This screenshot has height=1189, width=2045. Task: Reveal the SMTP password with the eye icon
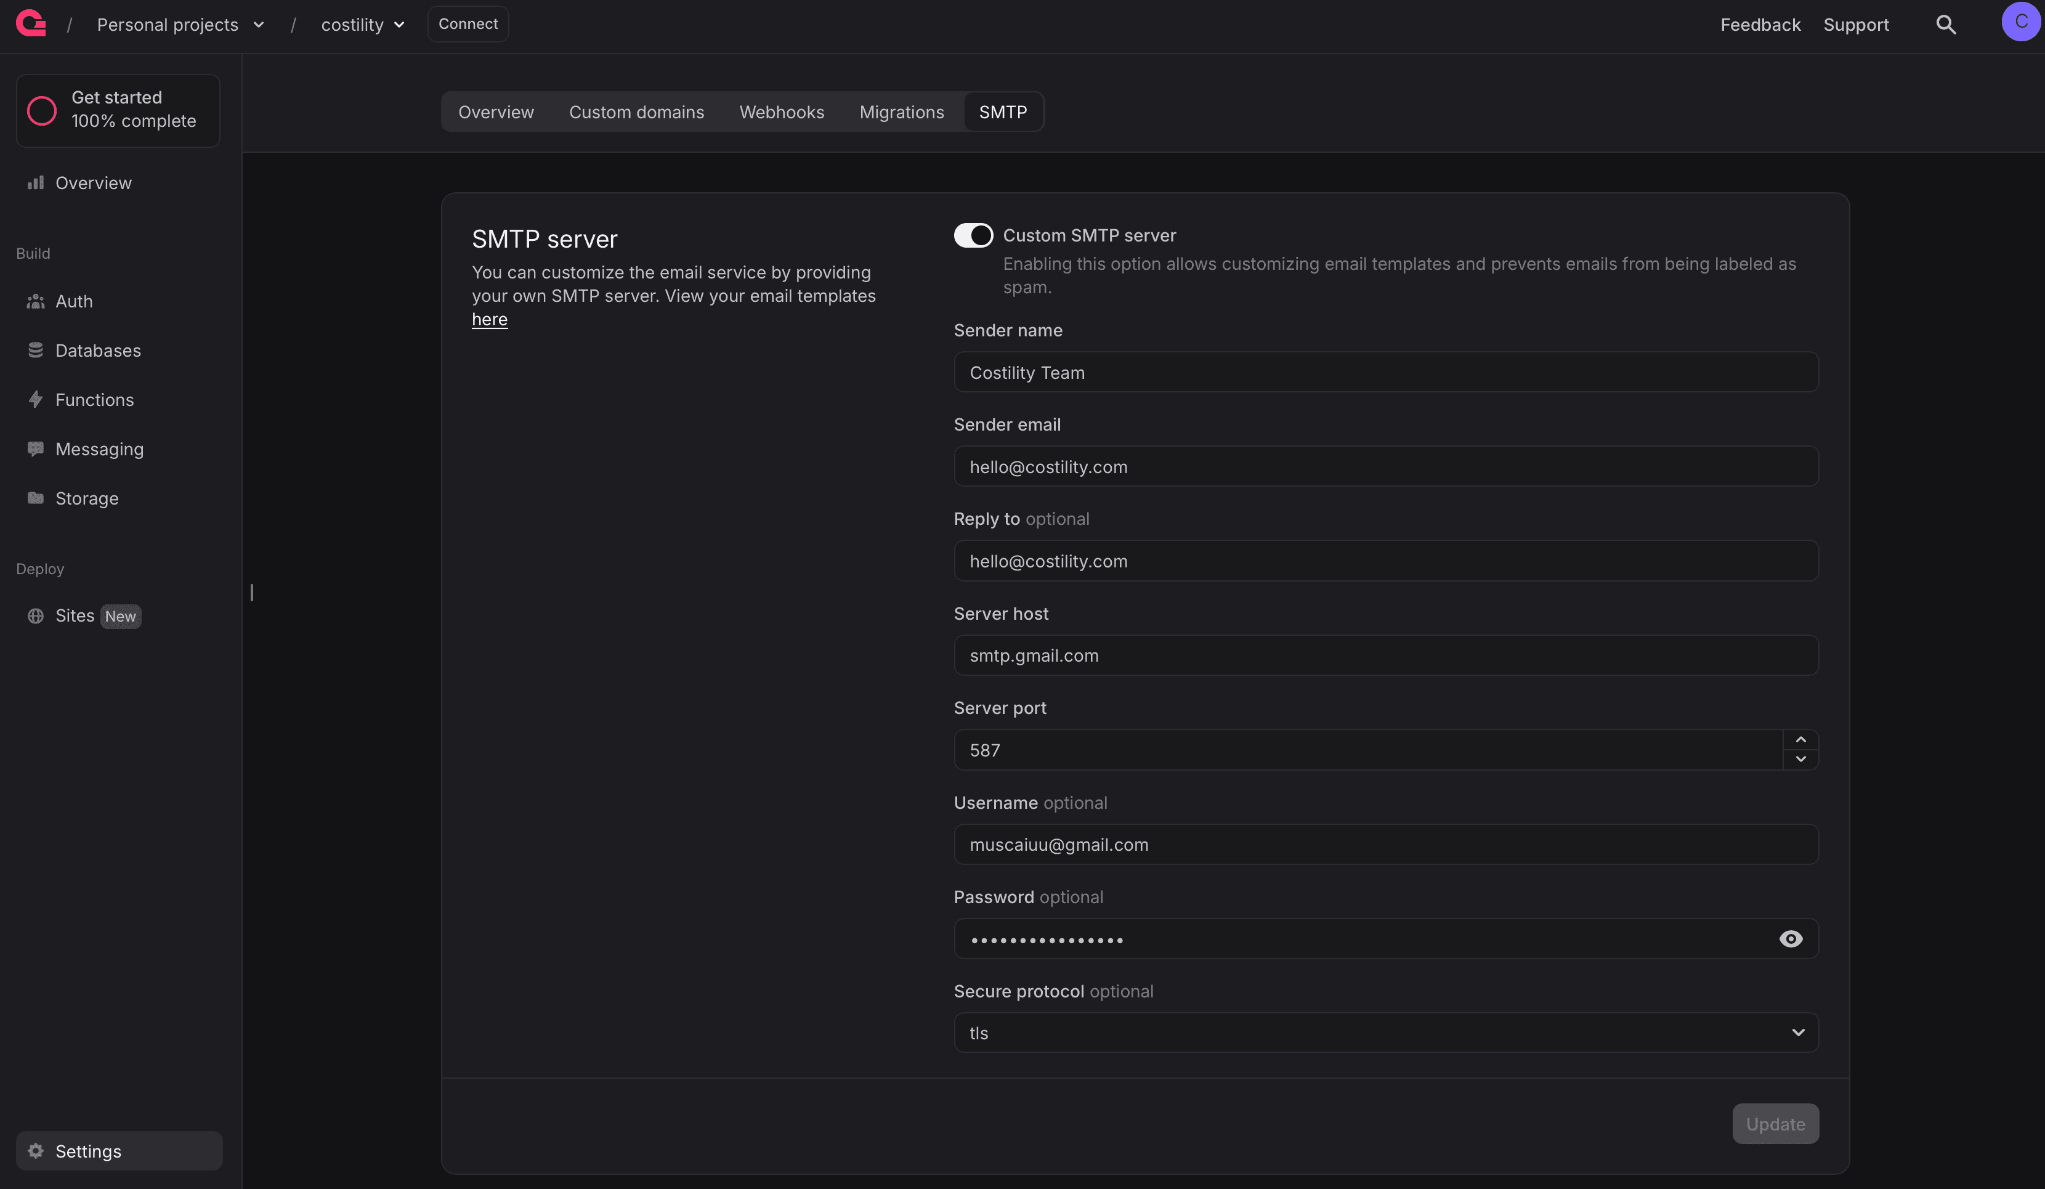tap(1791, 939)
